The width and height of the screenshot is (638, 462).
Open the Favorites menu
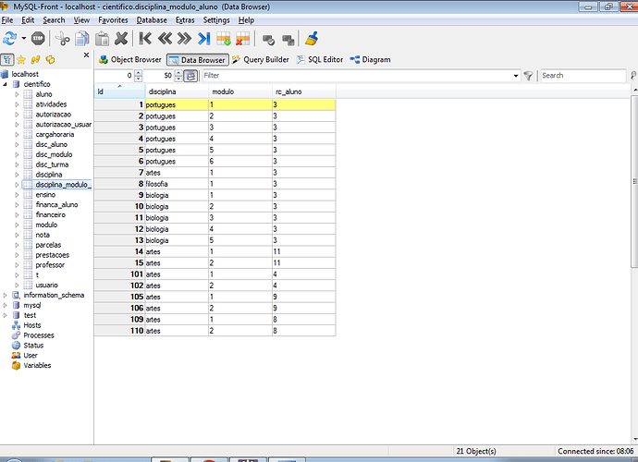coord(113,20)
